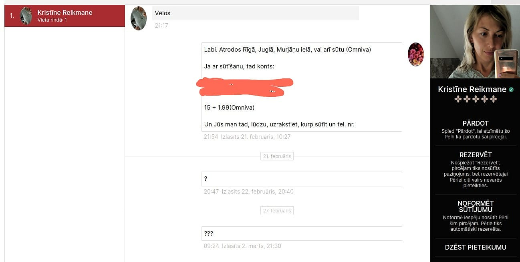
Task: Click the green verified badge by Kristīne Reikmane
Action: click(x=511, y=90)
